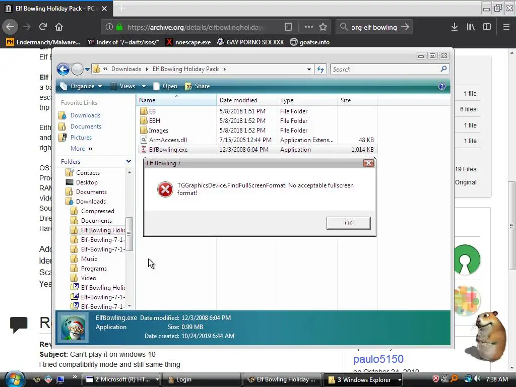Expand Elf Bowling Holiday Pack breadcrumb arrow
This screenshot has width=516, height=387.
click(x=224, y=69)
